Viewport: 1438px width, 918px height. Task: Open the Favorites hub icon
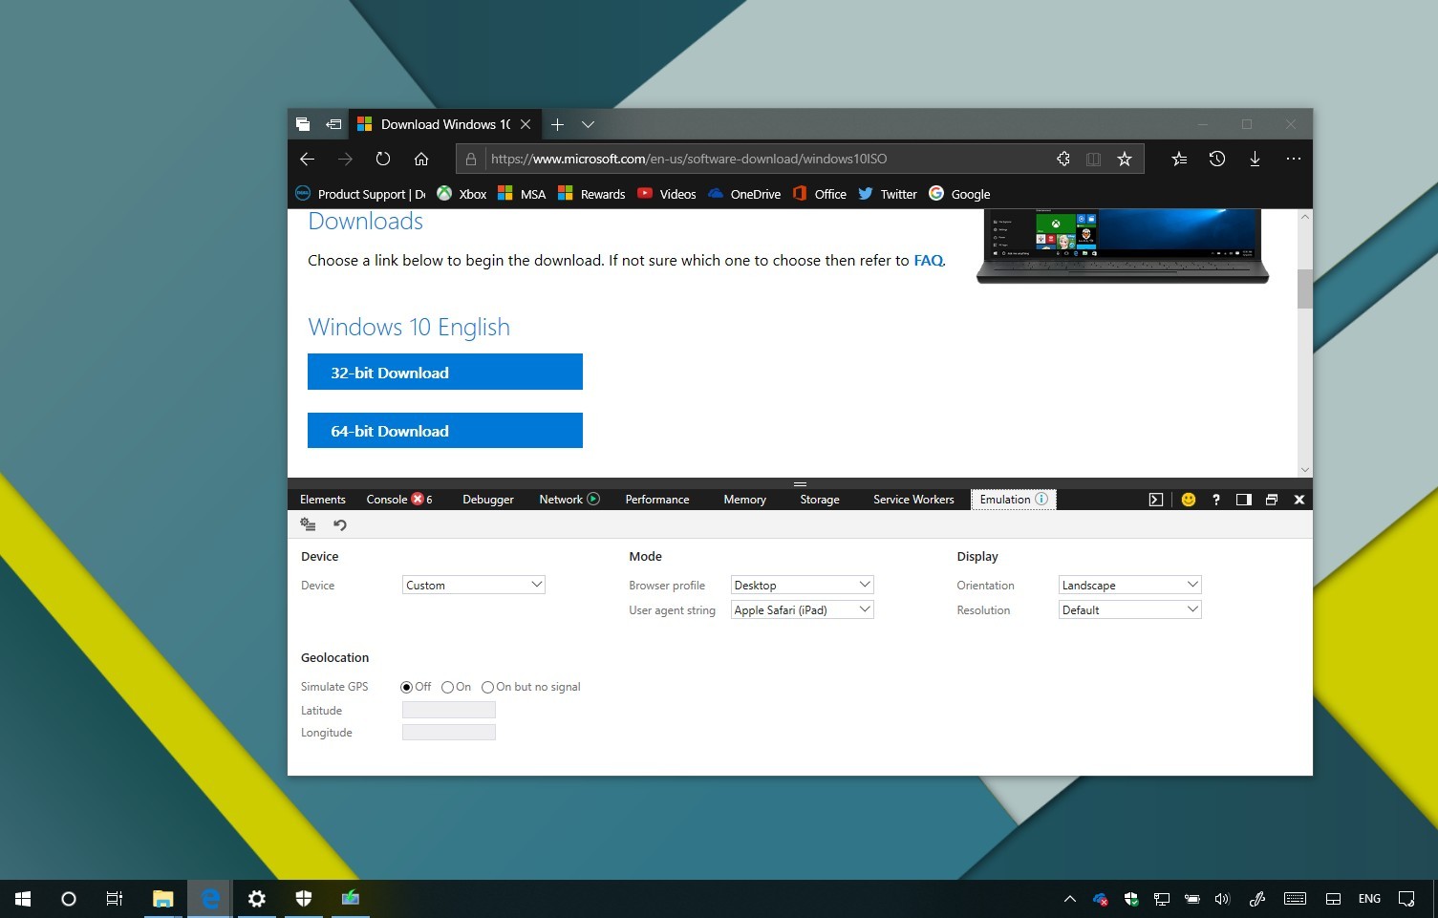tap(1179, 159)
